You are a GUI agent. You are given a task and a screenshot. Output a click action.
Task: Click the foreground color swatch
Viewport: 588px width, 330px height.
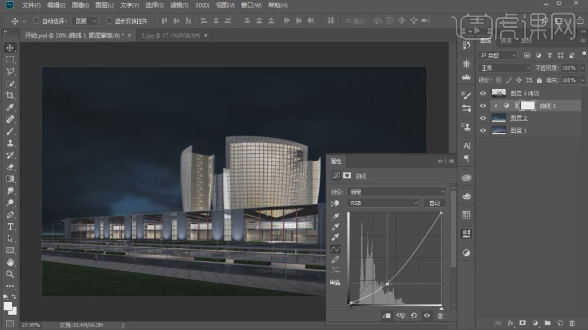coord(8,306)
